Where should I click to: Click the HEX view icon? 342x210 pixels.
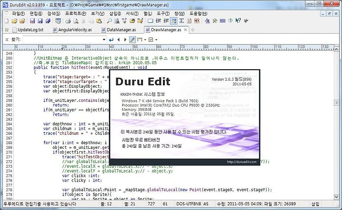tap(197, 21)
